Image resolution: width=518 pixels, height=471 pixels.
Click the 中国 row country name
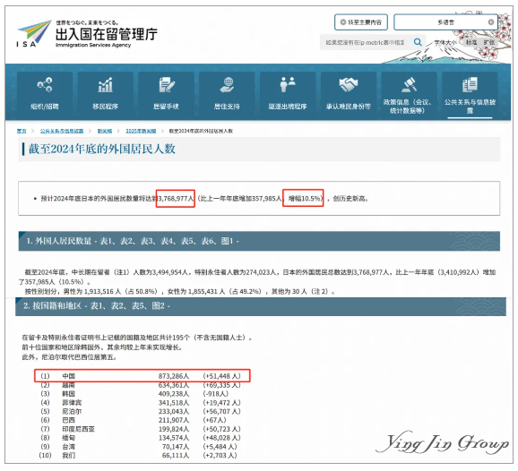[x=69, y=376]
